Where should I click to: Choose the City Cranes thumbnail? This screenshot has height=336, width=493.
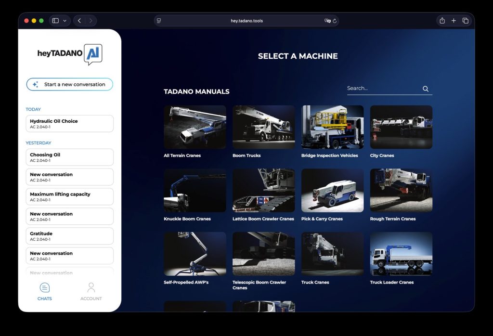[x=401, y=127]
